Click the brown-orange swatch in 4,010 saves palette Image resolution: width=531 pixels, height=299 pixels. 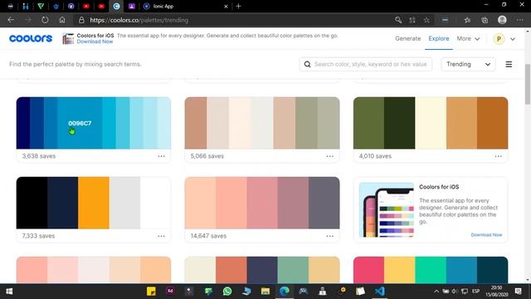click(x=492, y=123)
